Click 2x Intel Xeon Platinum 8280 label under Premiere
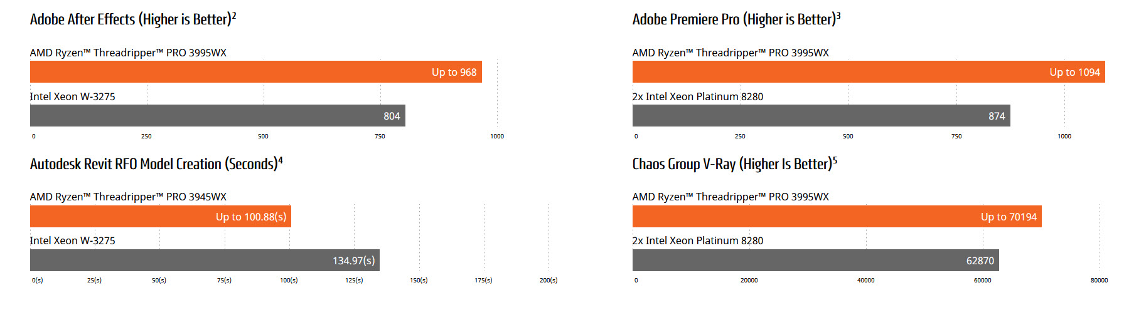Image resolution: width=1124 pixels, height=320 pixels. tap(698, 96)
